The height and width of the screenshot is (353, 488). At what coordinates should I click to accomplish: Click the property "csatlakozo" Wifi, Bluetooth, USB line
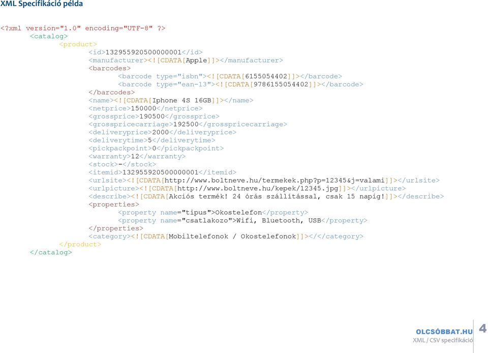(x=243, y=221)
